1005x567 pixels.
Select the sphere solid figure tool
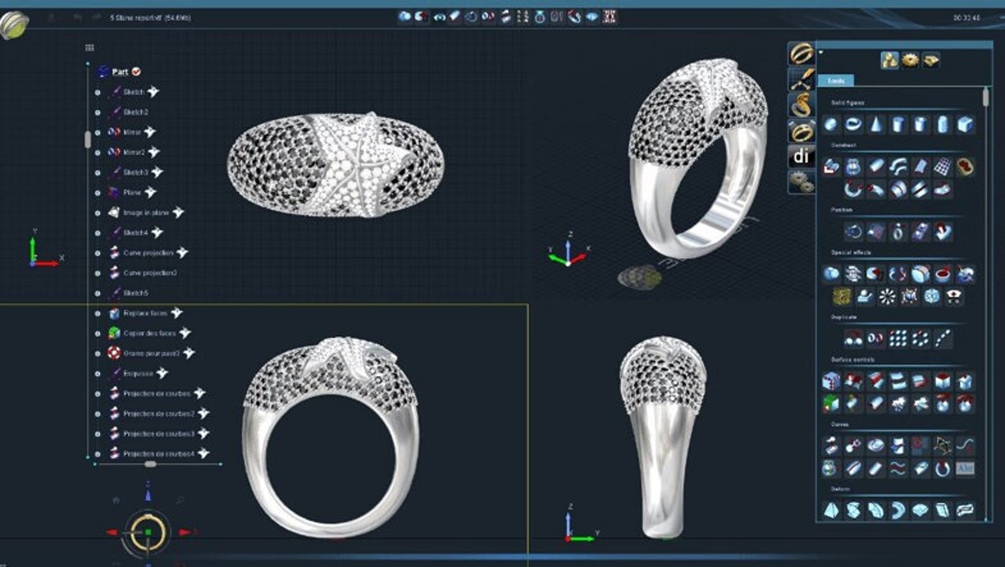pos(831,124)
